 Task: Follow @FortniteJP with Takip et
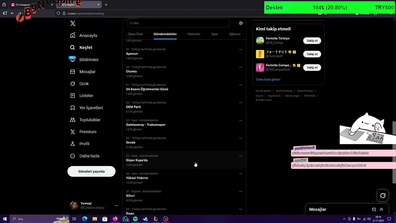pyautogui.click(x=312, y=54)
